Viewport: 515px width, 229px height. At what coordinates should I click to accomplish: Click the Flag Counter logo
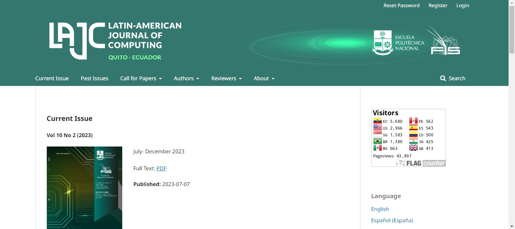click(x=421, y=163)
